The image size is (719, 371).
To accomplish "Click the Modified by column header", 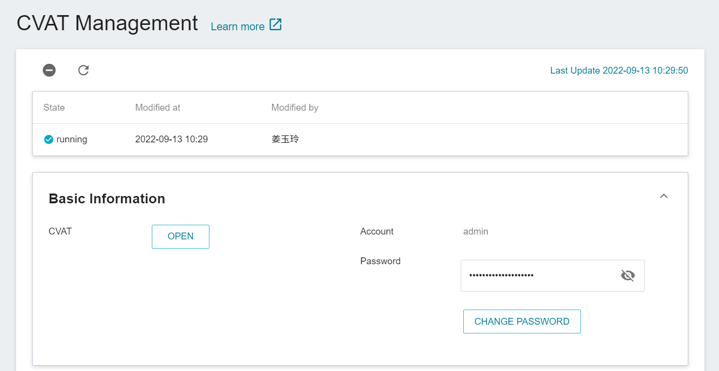I will click(x=295, y=108).
